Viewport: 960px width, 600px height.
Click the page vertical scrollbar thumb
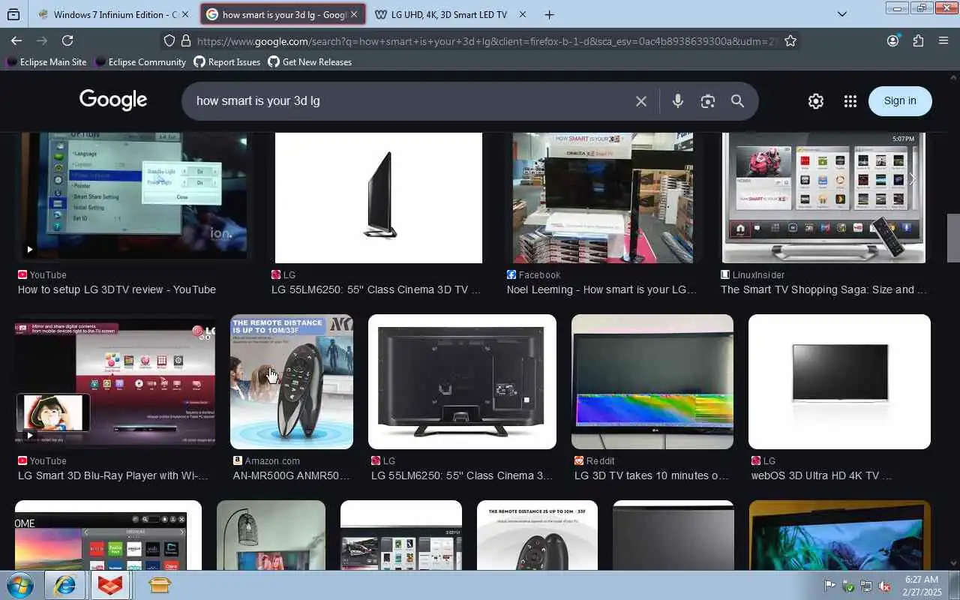953,238
